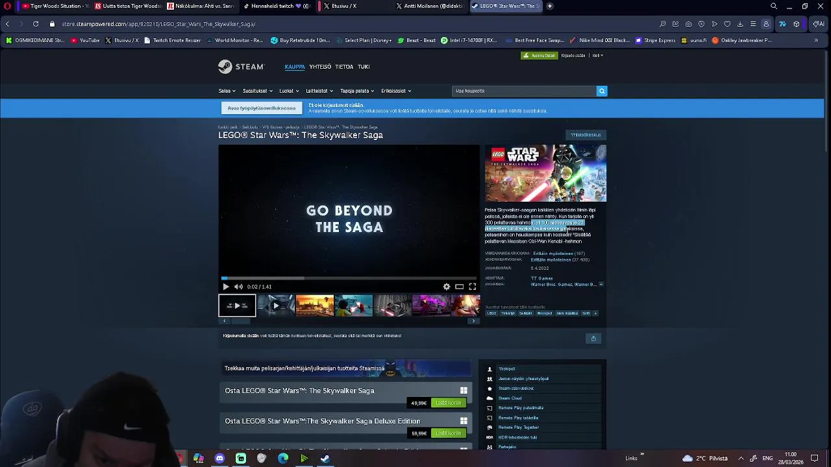Go to the KAUPPA store tab
Screen dimensions: 831x467
[x=295, y=67]
